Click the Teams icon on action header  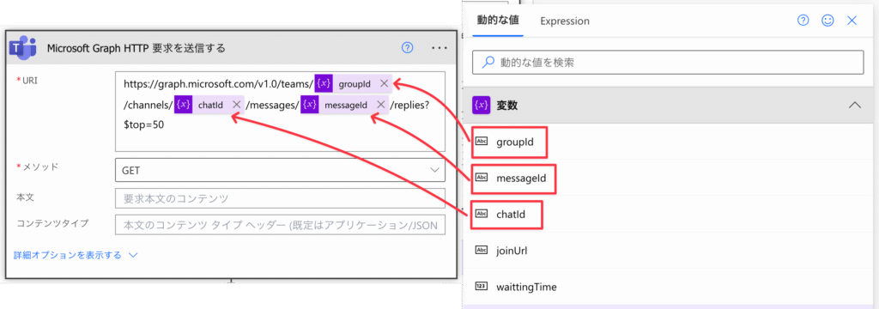tap(22, 48)
